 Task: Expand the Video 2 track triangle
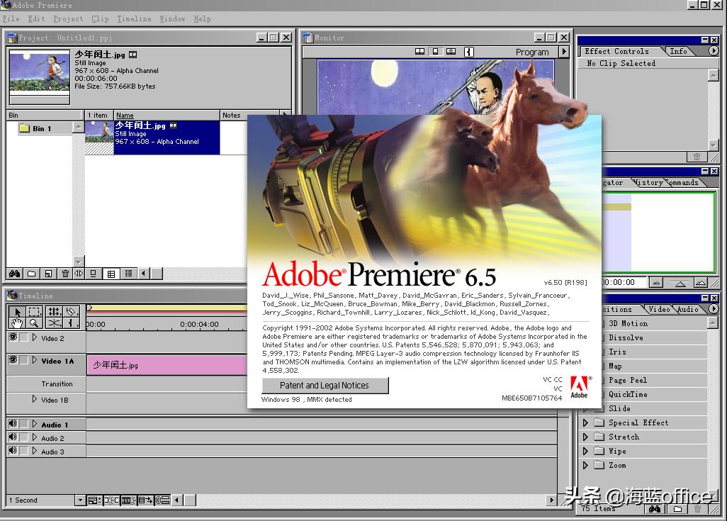coord(34,337)
